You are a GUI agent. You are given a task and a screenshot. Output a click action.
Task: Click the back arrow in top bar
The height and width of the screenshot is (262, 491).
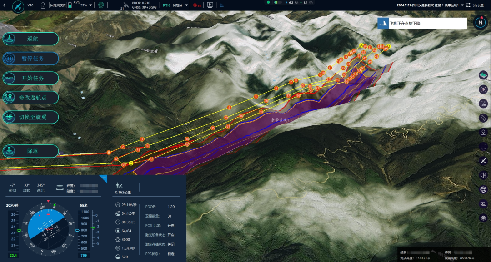point(5,5)
